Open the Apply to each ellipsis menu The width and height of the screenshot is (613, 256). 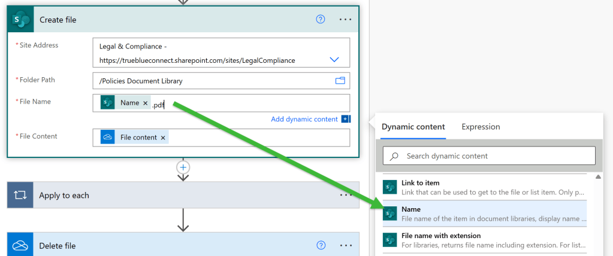[346, 195]
